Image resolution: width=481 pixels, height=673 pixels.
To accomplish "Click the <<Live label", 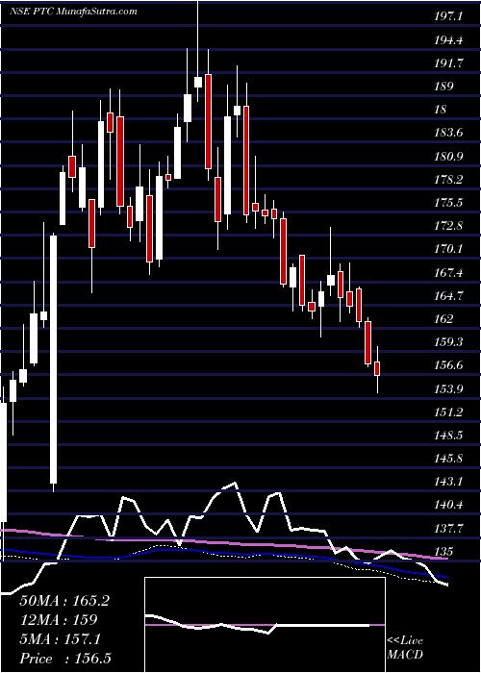I will point(405,641).
